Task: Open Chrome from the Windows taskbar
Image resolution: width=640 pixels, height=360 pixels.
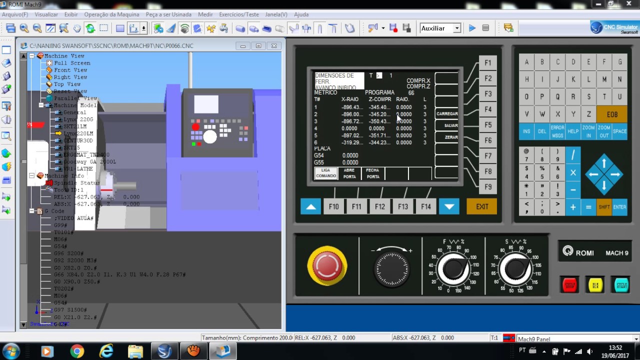Action: [77, 351]
